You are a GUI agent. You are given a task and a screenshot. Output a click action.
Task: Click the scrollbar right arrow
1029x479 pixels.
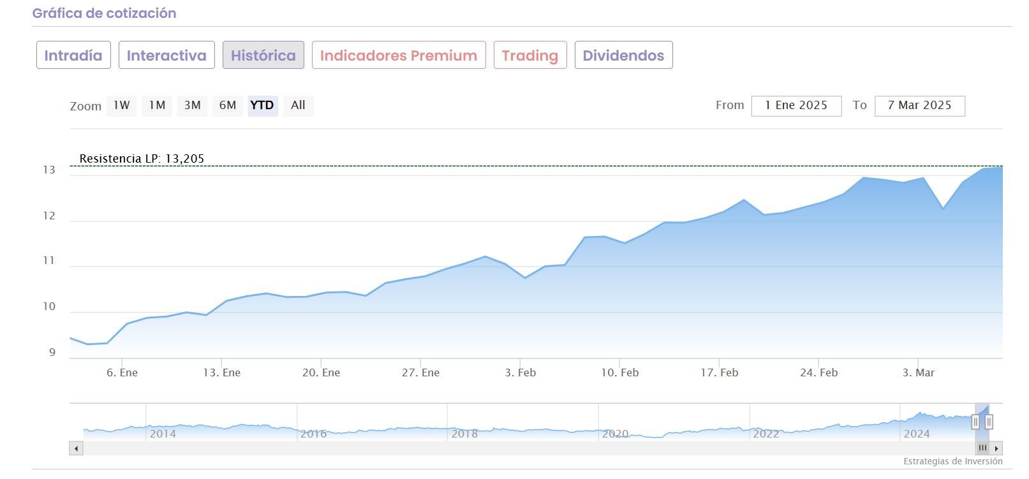(x=996, y=448)
